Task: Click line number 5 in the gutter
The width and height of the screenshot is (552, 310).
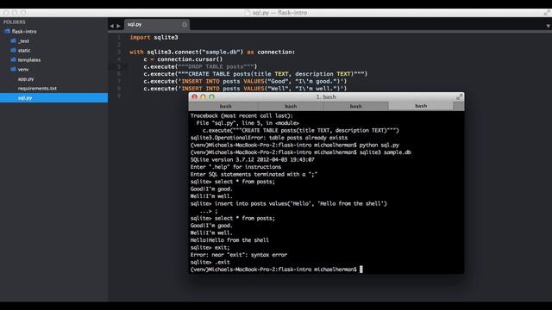Action: coord(119,66)
